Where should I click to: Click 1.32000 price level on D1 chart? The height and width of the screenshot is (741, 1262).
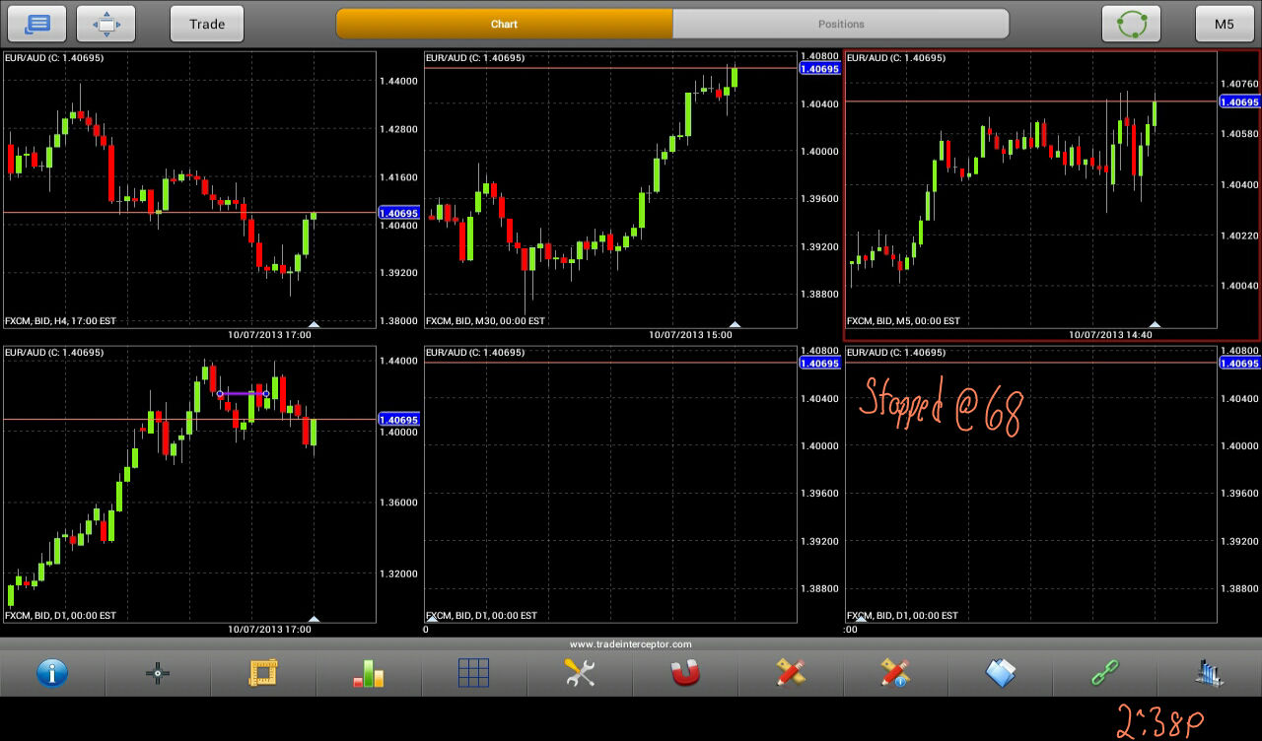tap(398, 573)
